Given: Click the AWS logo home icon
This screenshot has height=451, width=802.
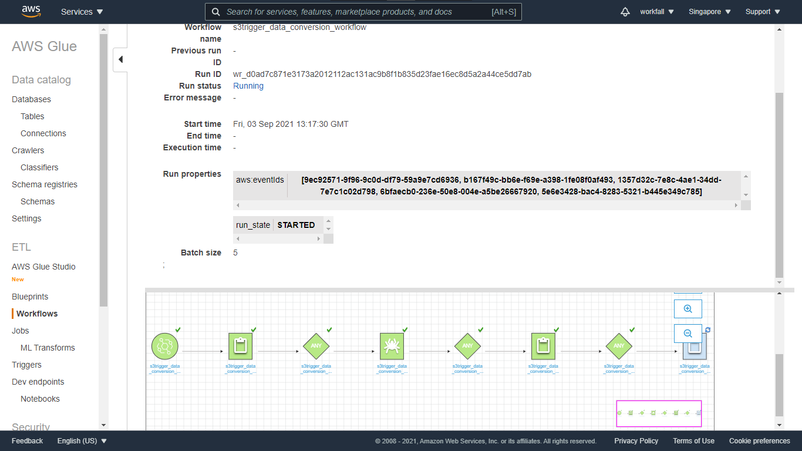Looking at the screenshot, I should [31, 11].
